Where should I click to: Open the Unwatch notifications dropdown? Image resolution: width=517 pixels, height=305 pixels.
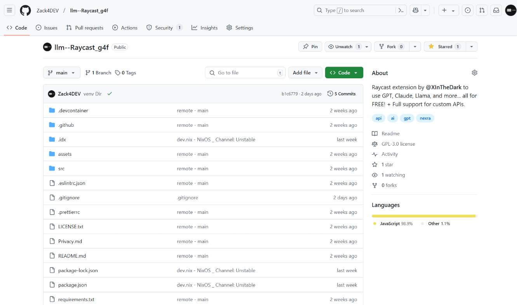(348, 47)
